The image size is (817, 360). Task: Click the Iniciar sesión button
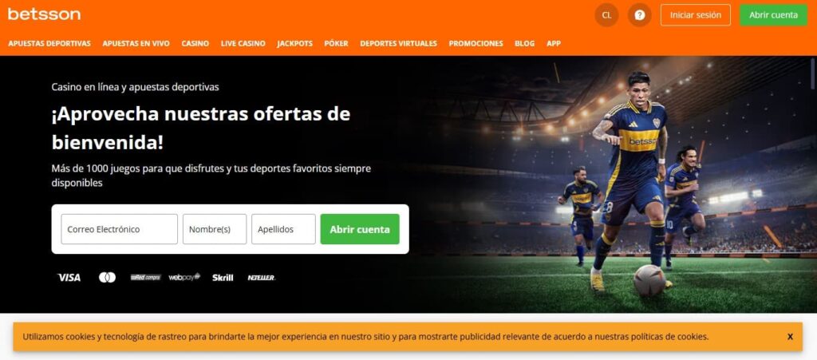coord(696,15)
